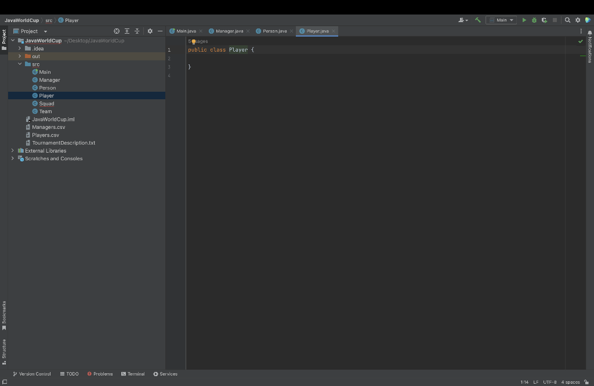Open Search Everywhere magnifier icon
Image resolution: width=594 pixels, height=386 pixels.
567,20
